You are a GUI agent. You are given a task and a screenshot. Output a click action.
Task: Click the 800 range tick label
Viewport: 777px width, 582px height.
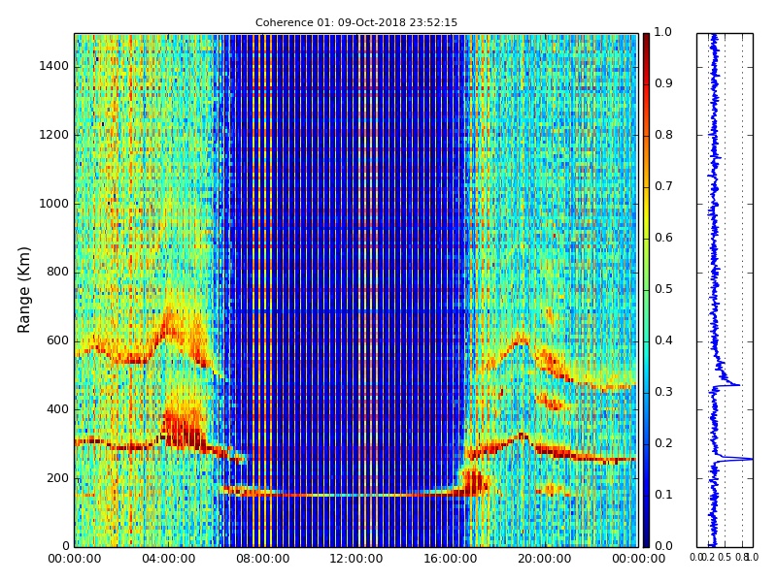click(57, 272)
